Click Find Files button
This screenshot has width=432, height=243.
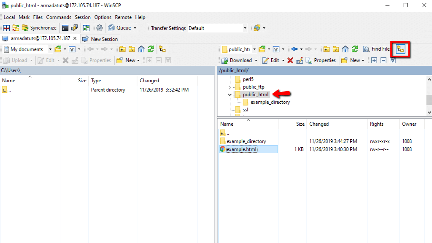[x=377, y=49]
